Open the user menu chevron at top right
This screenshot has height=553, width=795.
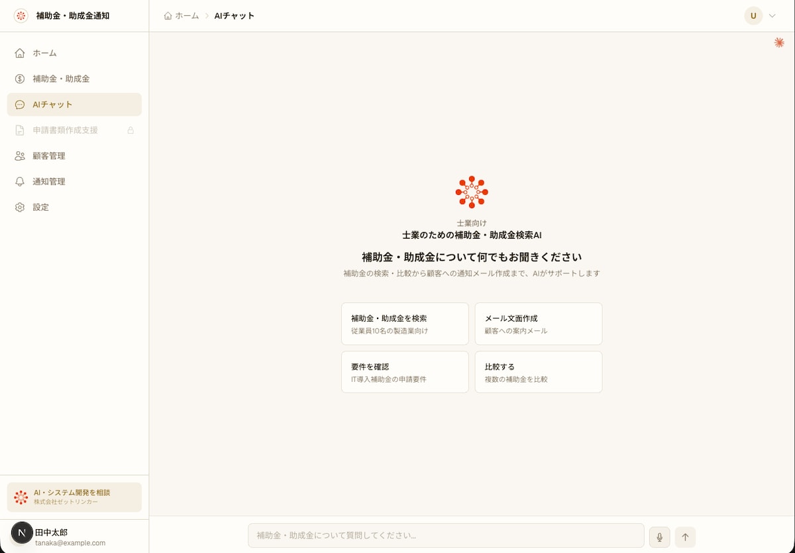[772, 16]
